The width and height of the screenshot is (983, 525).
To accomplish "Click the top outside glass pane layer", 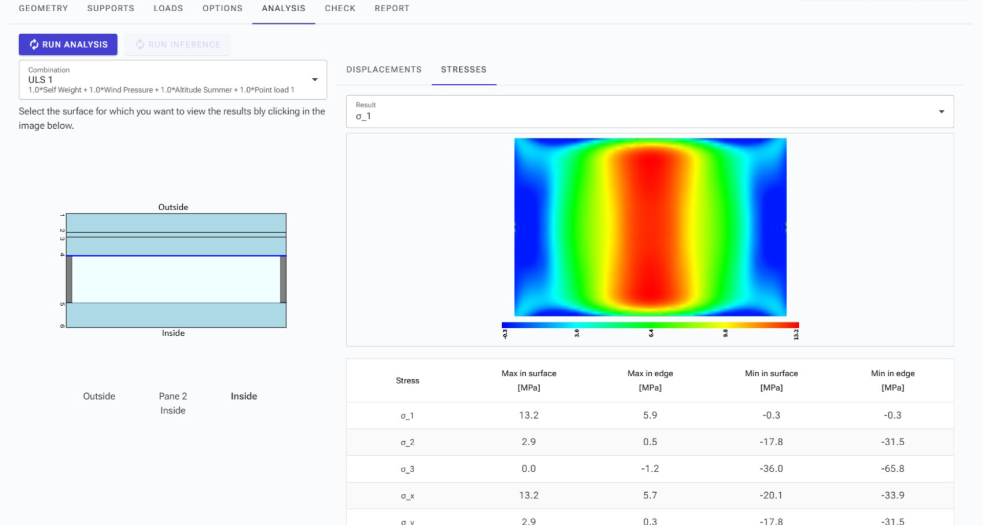I will click(176, 223).
